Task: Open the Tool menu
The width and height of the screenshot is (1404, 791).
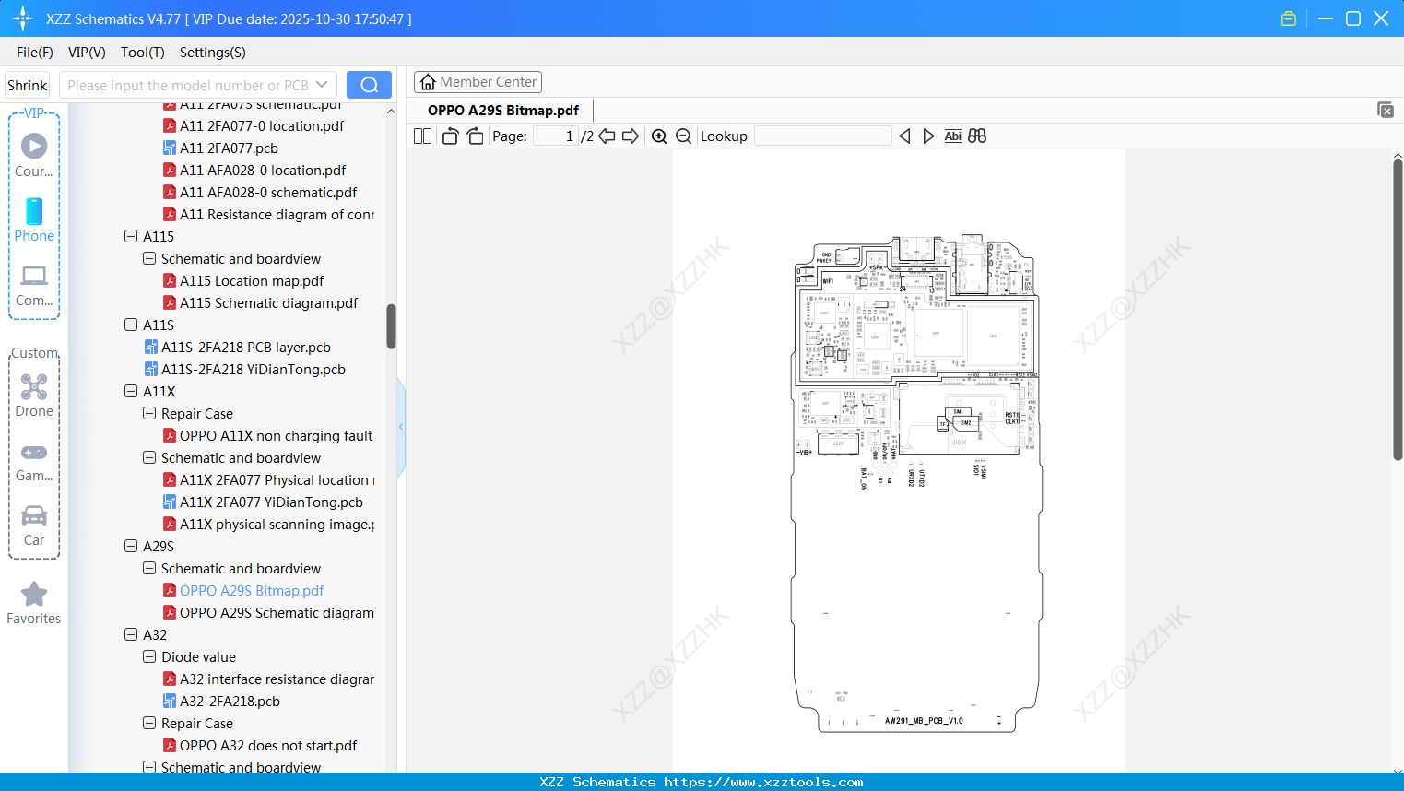Action: coord(142,53)
